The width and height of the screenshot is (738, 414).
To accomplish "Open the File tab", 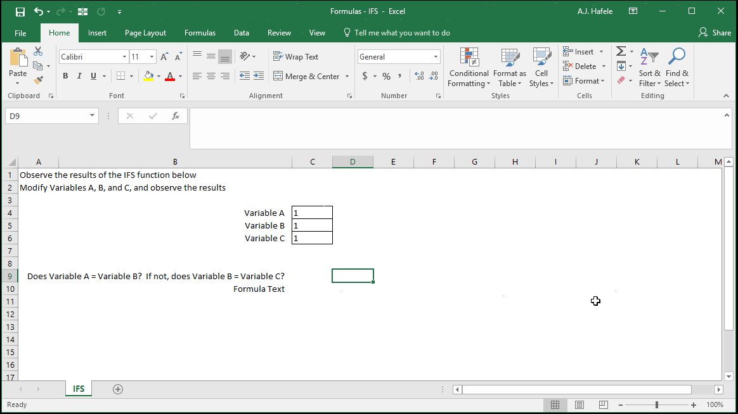I will (x=20, y=33).
